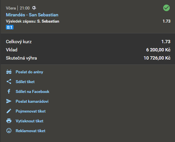The height and width of the screenshot is (142, 175).
Task: Click the paper plane send icon
Action: point(9,101)
